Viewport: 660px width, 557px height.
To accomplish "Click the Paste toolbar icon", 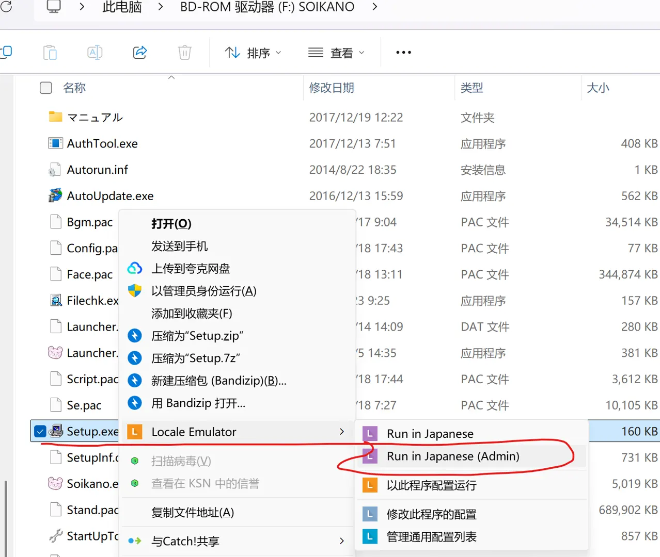I will pos(50,52).
